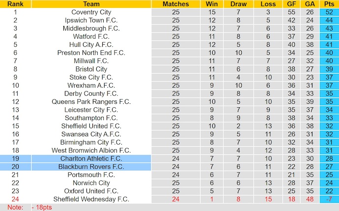Click the -18pts deduction note

(42, 207)
